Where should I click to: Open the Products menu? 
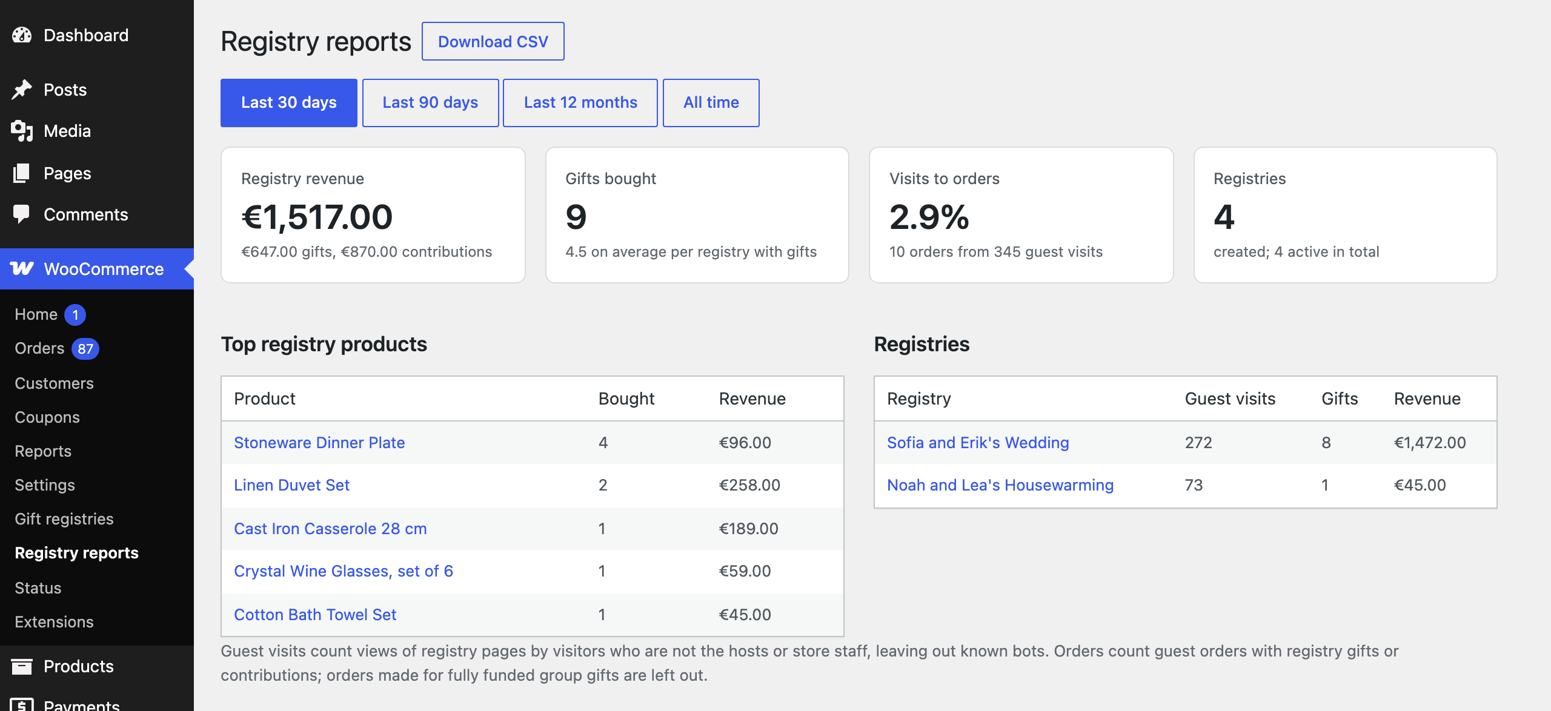[97, 666]
